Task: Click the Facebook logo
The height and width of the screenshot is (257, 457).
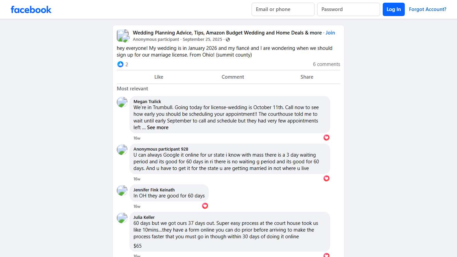Action: coord(31,9)
